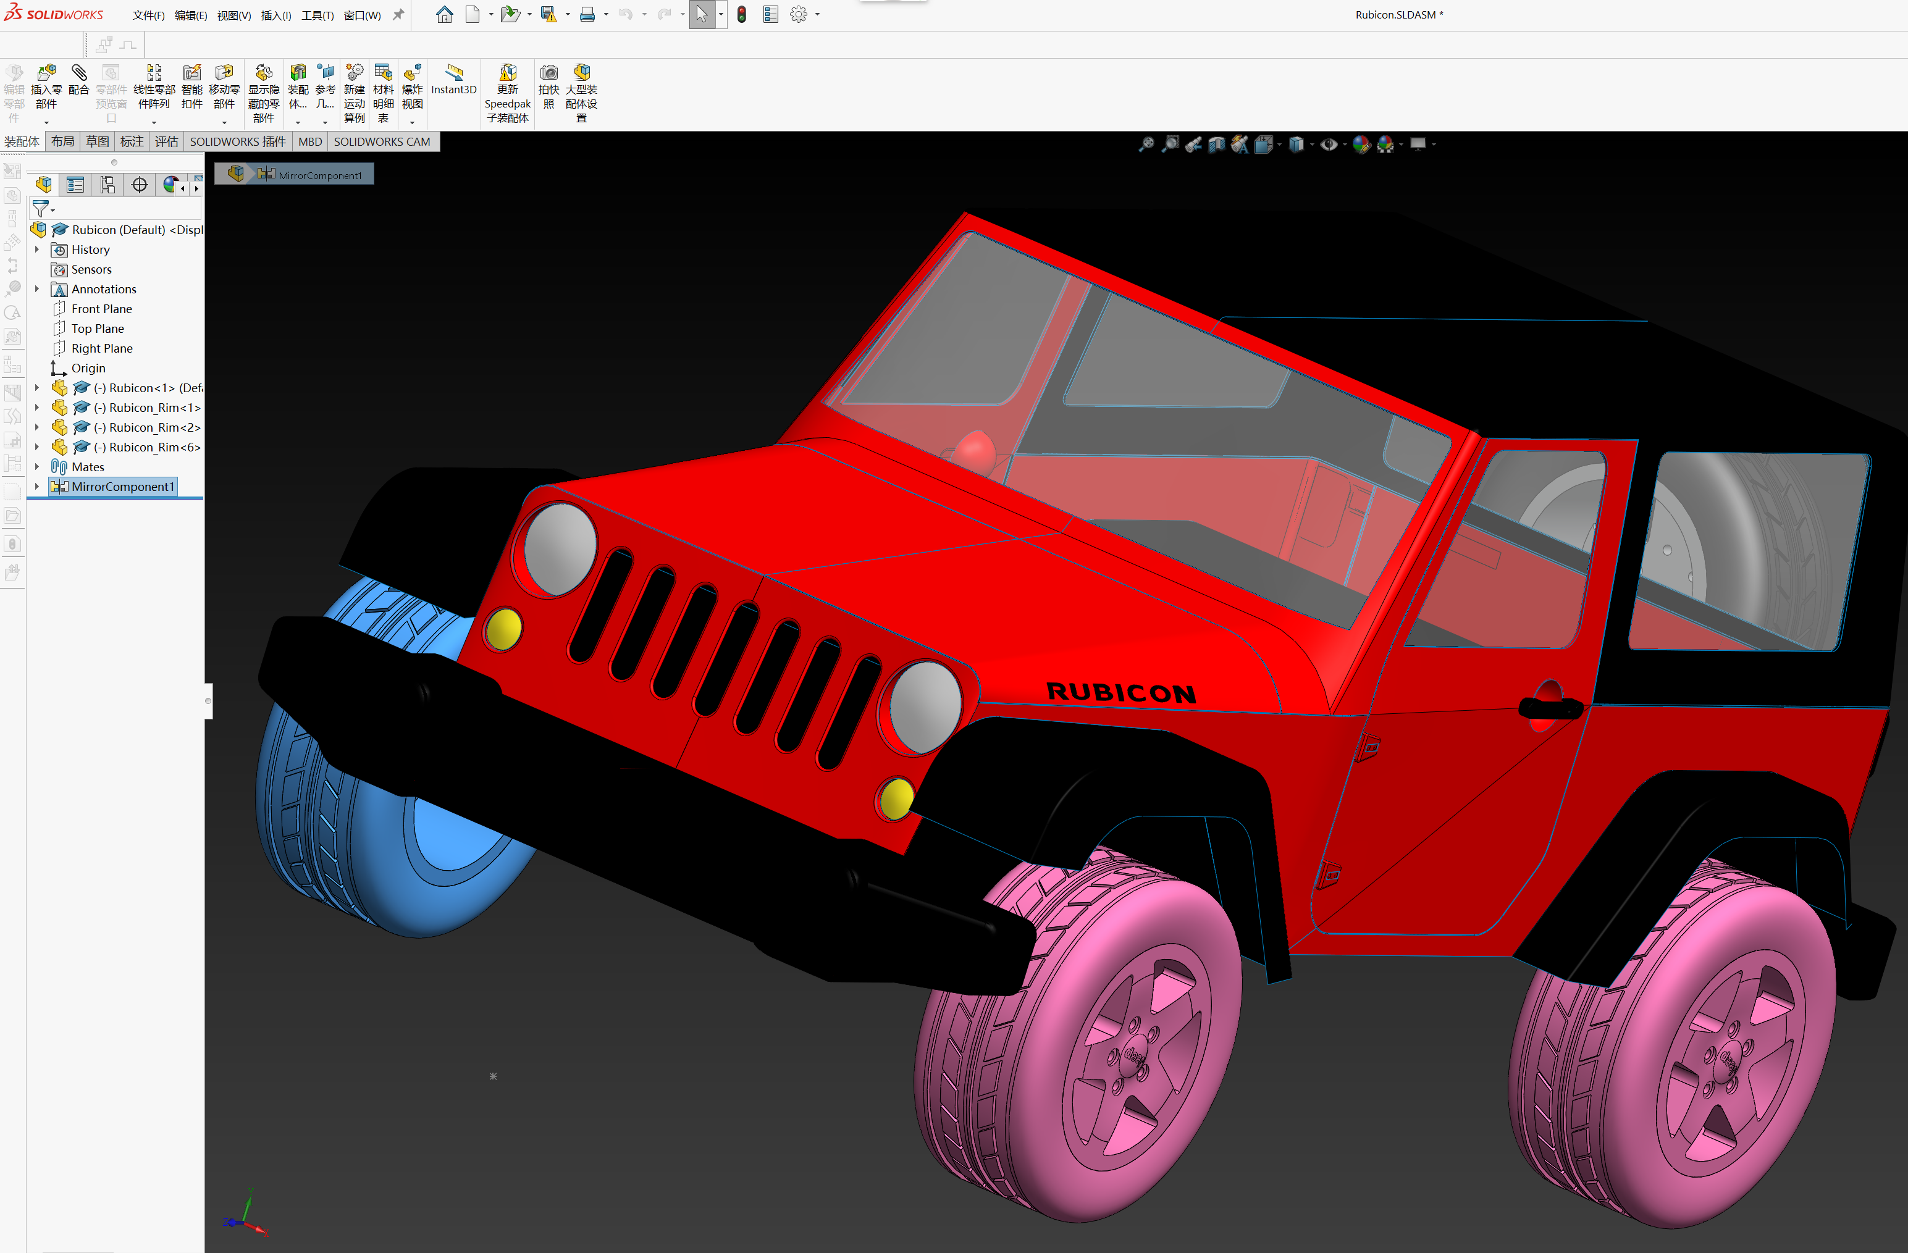Click the Home icon in the title bar

(444, 14)
